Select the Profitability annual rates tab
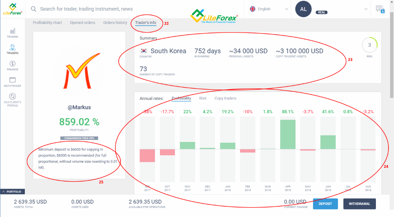The height and width of the screenshot is (217, 394). 181,98
